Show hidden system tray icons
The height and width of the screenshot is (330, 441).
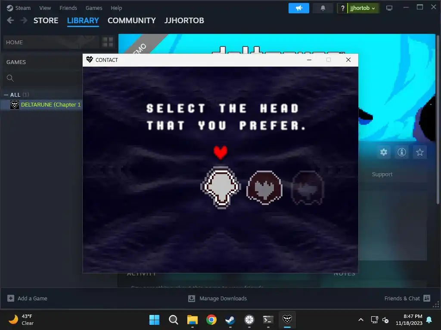click(x=361, y=320)
